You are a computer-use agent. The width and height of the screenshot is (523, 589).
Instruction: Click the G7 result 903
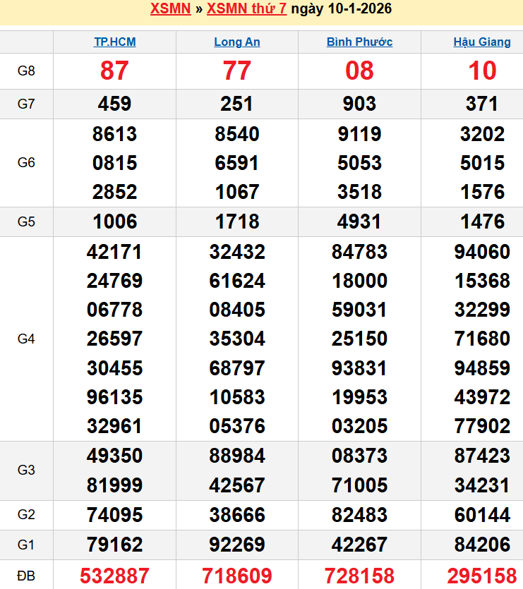[x=359, y=104]
